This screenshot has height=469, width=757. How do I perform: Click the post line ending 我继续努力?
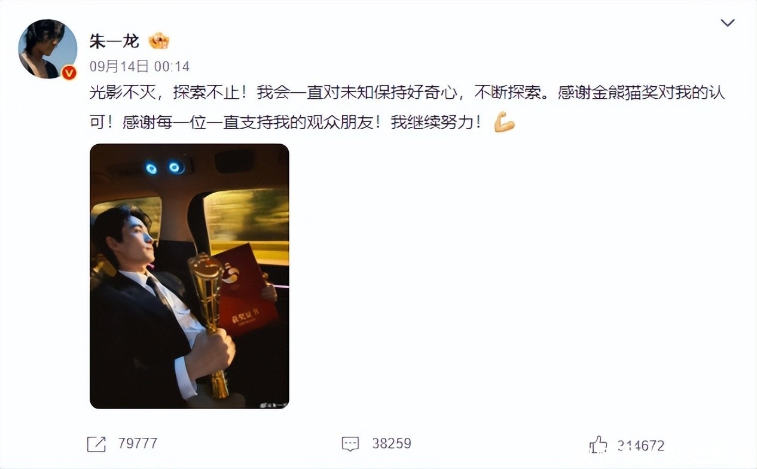point(286,123)
